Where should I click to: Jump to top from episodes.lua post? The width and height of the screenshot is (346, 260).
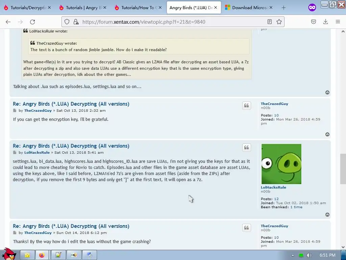pyautogui.click(x=327, y=92)
